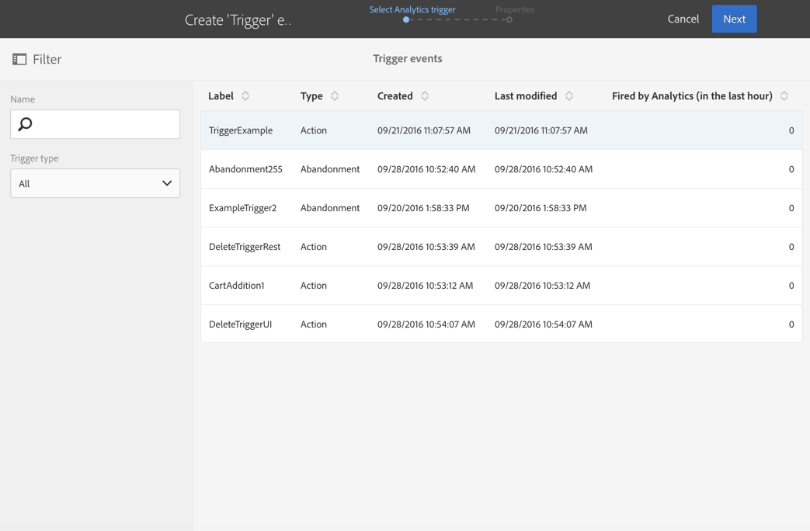810x531 pixels.
Task: Click the Trigger type chevron arrow
Action: [167, 183]
